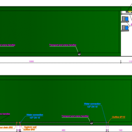Click the orange floor drain Ø50 marker point
The width and height of the screenshot is (132, 132).
click(x=17, y=122)
